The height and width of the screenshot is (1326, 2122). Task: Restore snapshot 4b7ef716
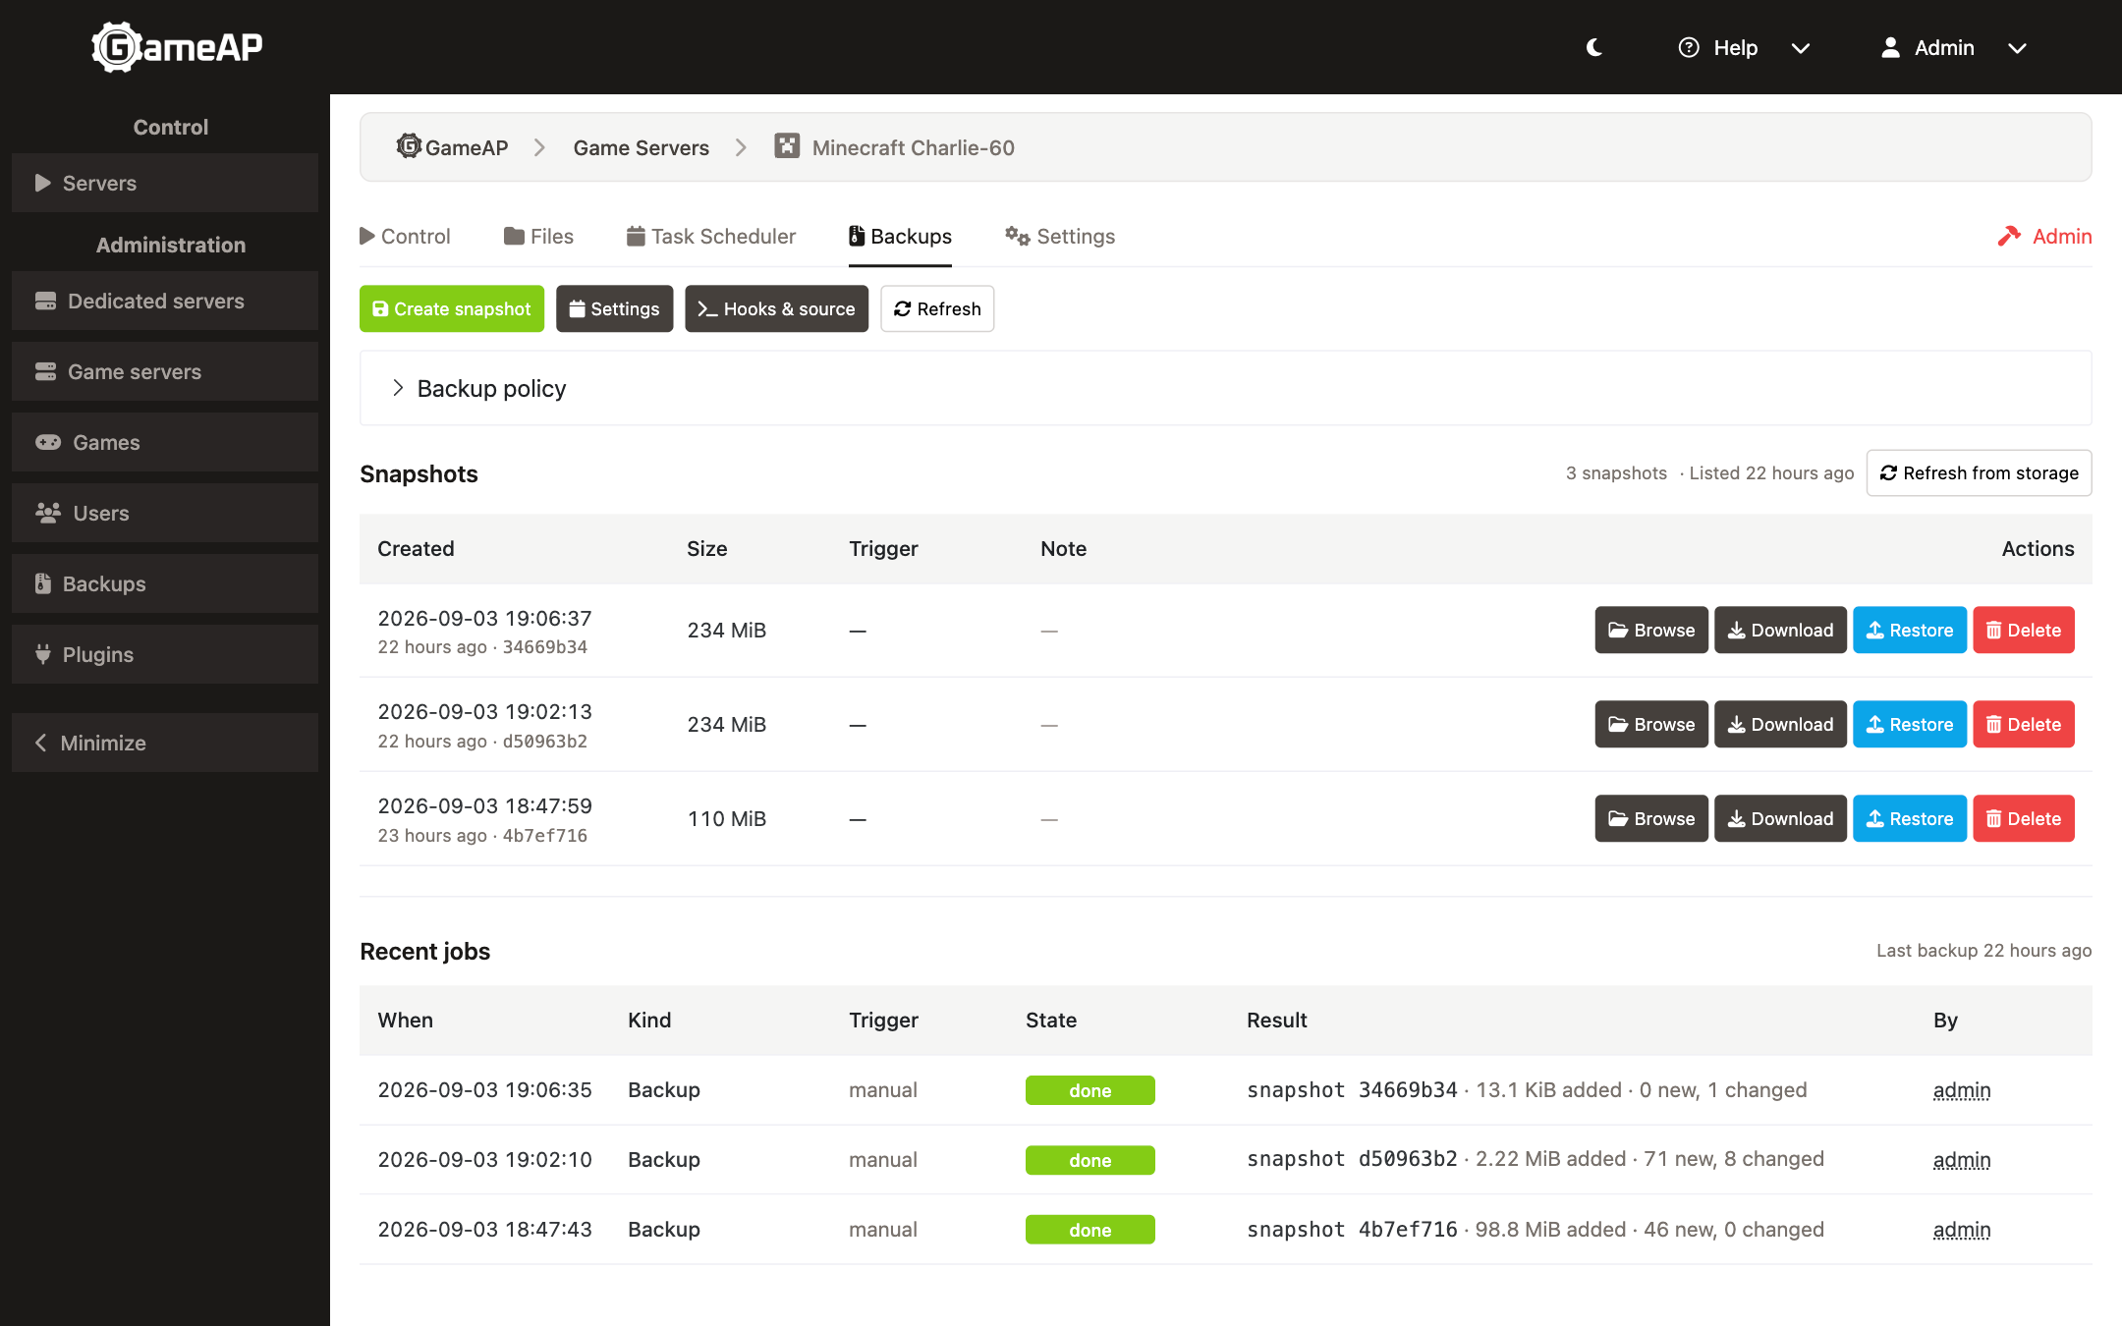click(x=1910, y=818)
